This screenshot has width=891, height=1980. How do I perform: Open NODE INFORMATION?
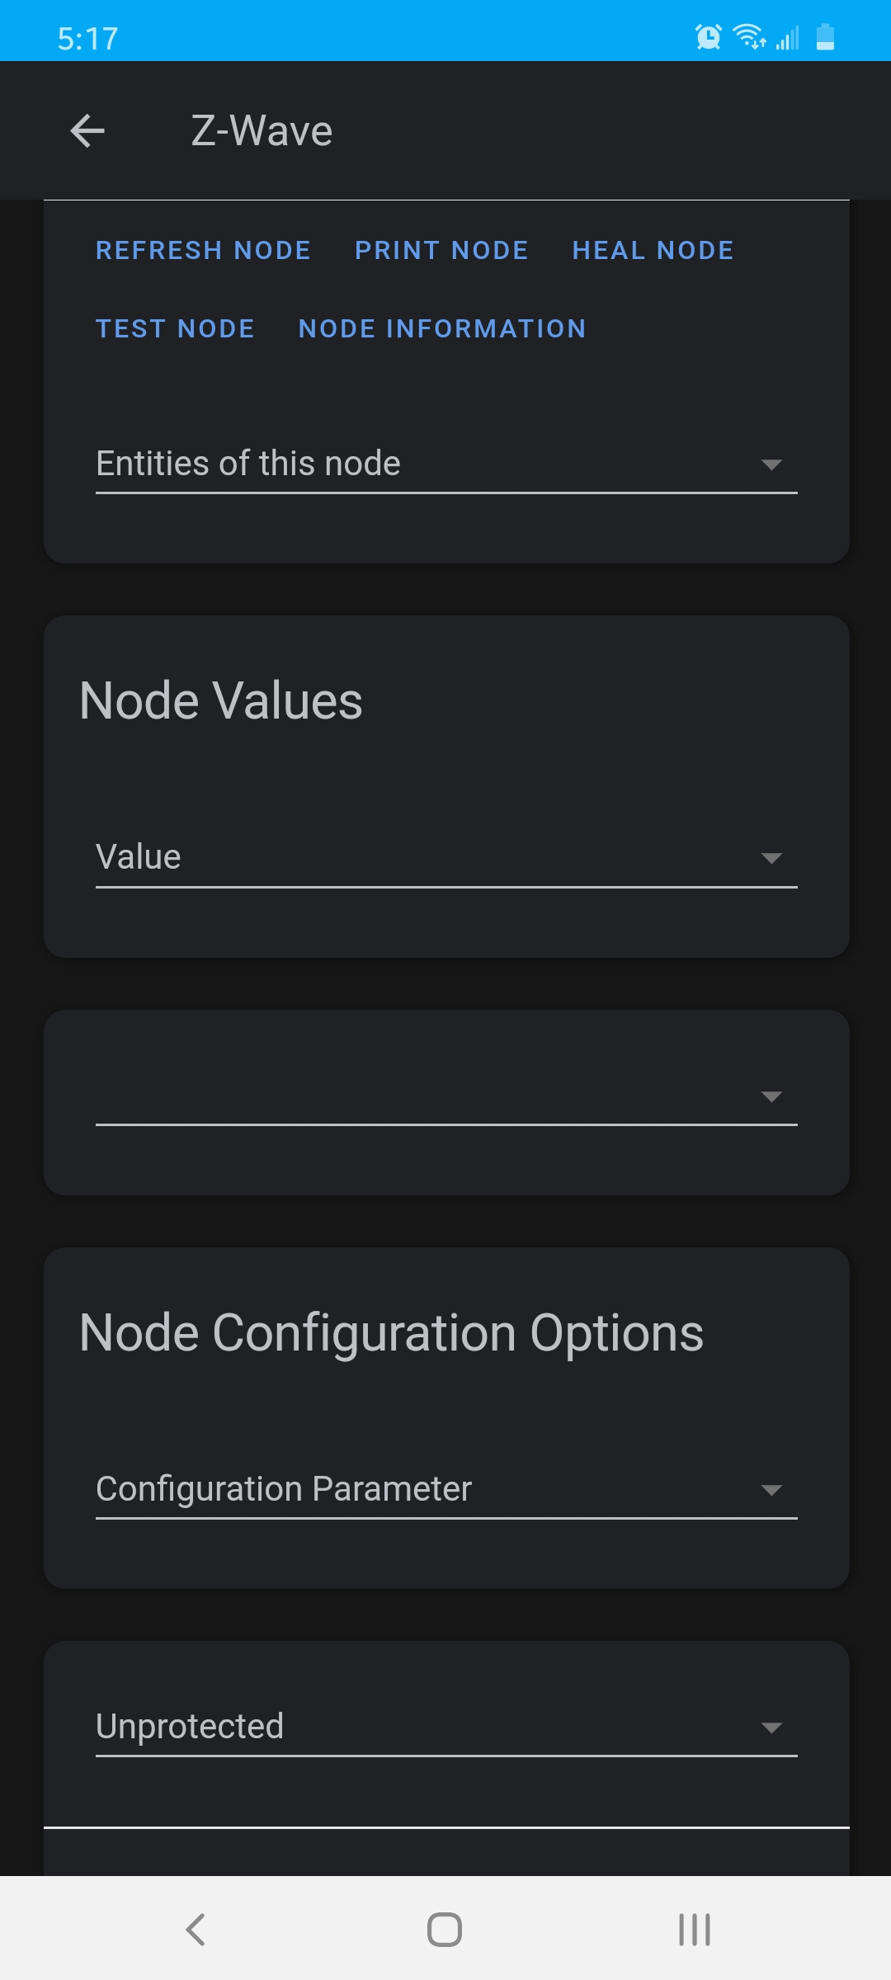pos(441,328)
